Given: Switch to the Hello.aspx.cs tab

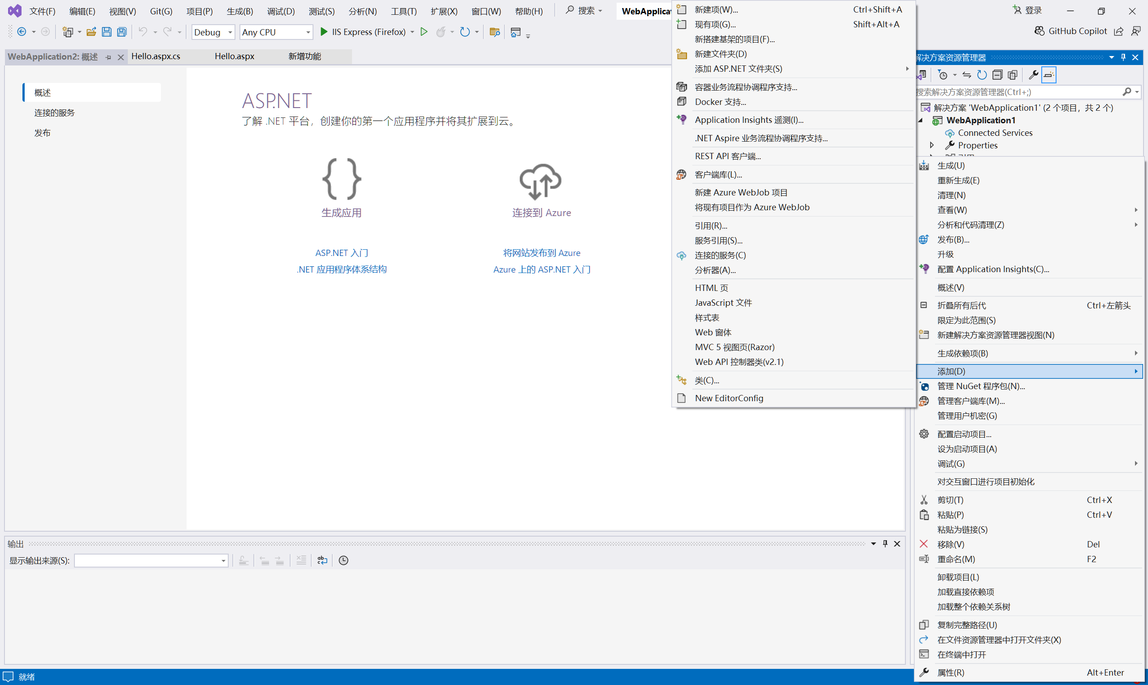Looking at the screenshot, I should (156, 56).
